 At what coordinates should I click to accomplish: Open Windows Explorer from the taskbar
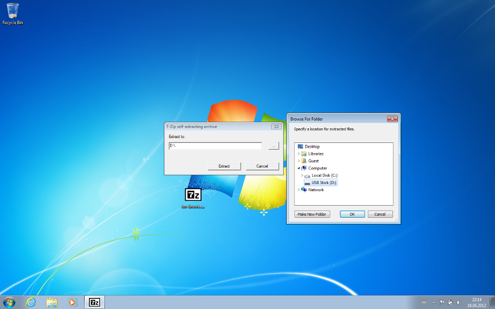coord(52,302)
